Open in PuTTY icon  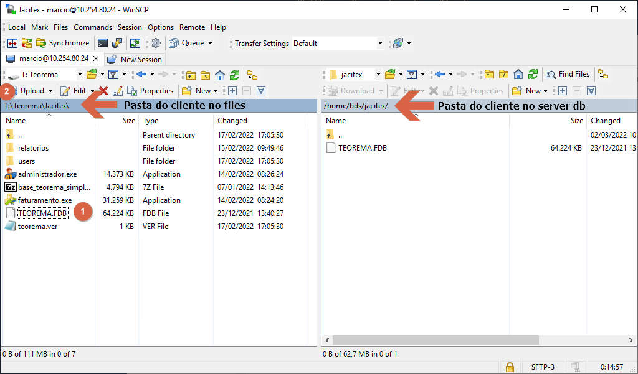pos(117,43)
